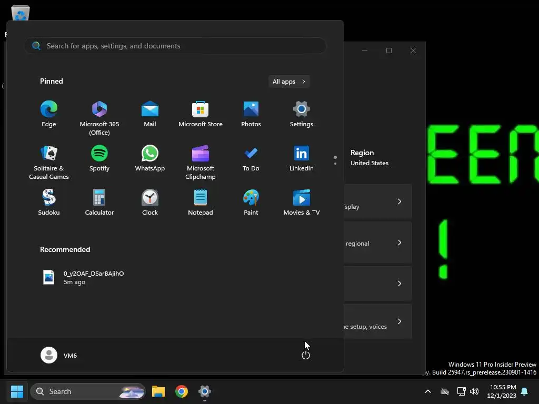This screenshot has height=404, width=539.
Task: Open the Edge browser pinned app
Action: (x=49, y=114)
